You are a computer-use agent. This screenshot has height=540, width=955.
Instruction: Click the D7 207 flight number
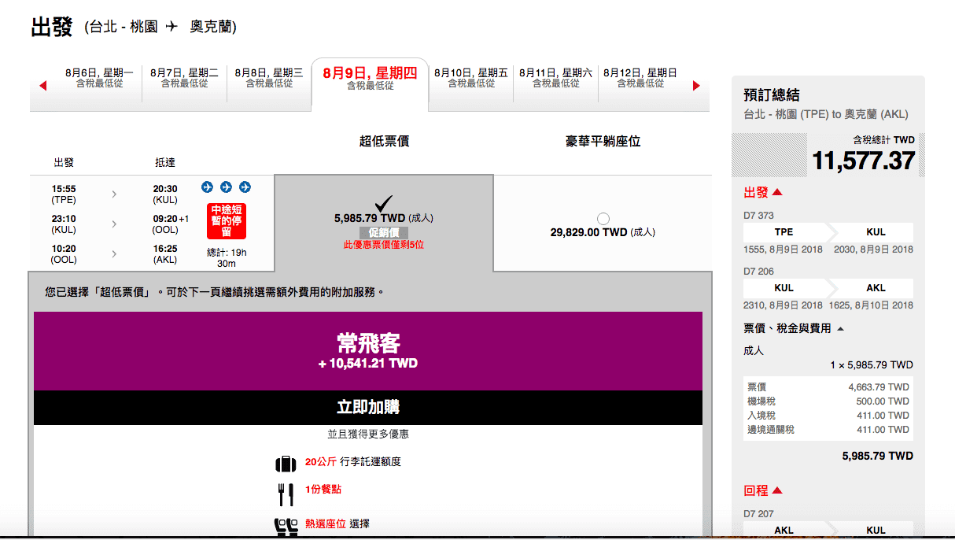(x=758, y=514)
